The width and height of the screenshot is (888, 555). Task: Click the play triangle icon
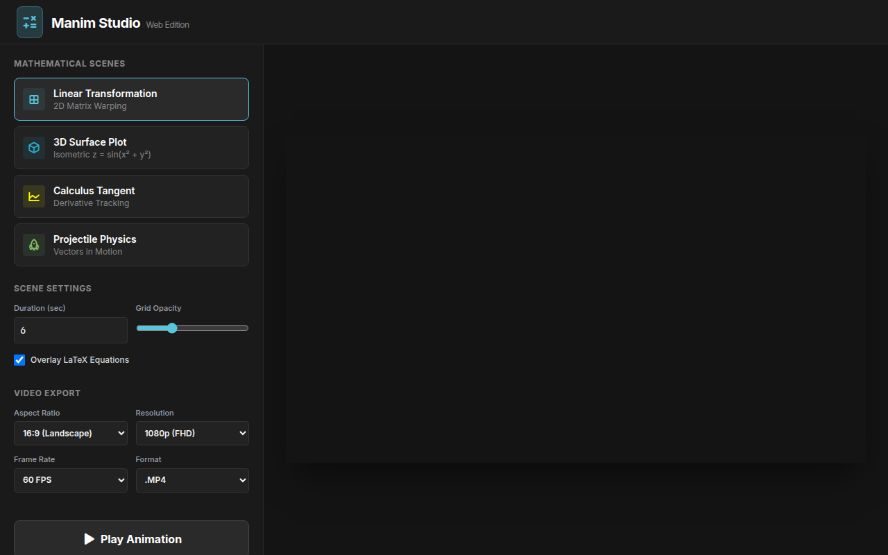click(89, 539)
